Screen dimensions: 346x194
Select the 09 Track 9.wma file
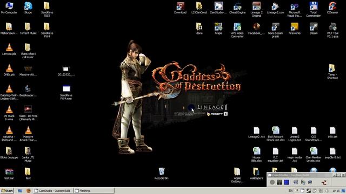point(9,113)
